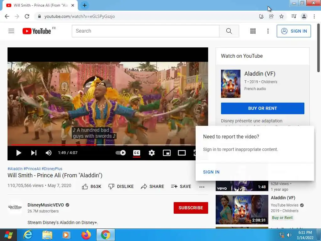Click the page vertical scrollbar

[318, 48]
